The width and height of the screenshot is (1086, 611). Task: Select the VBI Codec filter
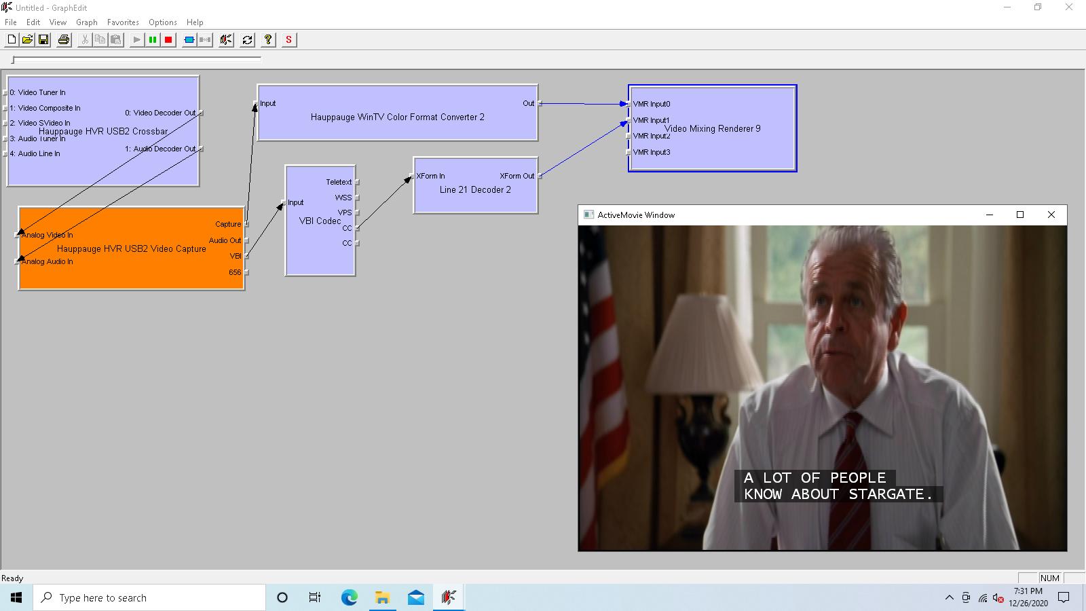point(320,221)
